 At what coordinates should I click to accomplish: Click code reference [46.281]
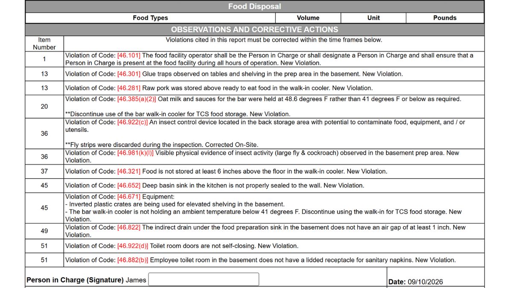tap(129, 88)
